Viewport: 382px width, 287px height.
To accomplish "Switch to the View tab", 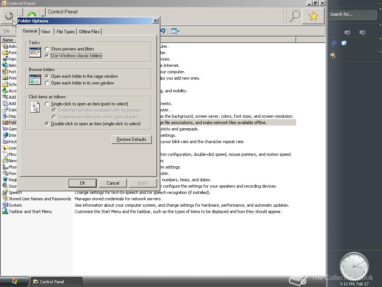I will tap(46, 32).
